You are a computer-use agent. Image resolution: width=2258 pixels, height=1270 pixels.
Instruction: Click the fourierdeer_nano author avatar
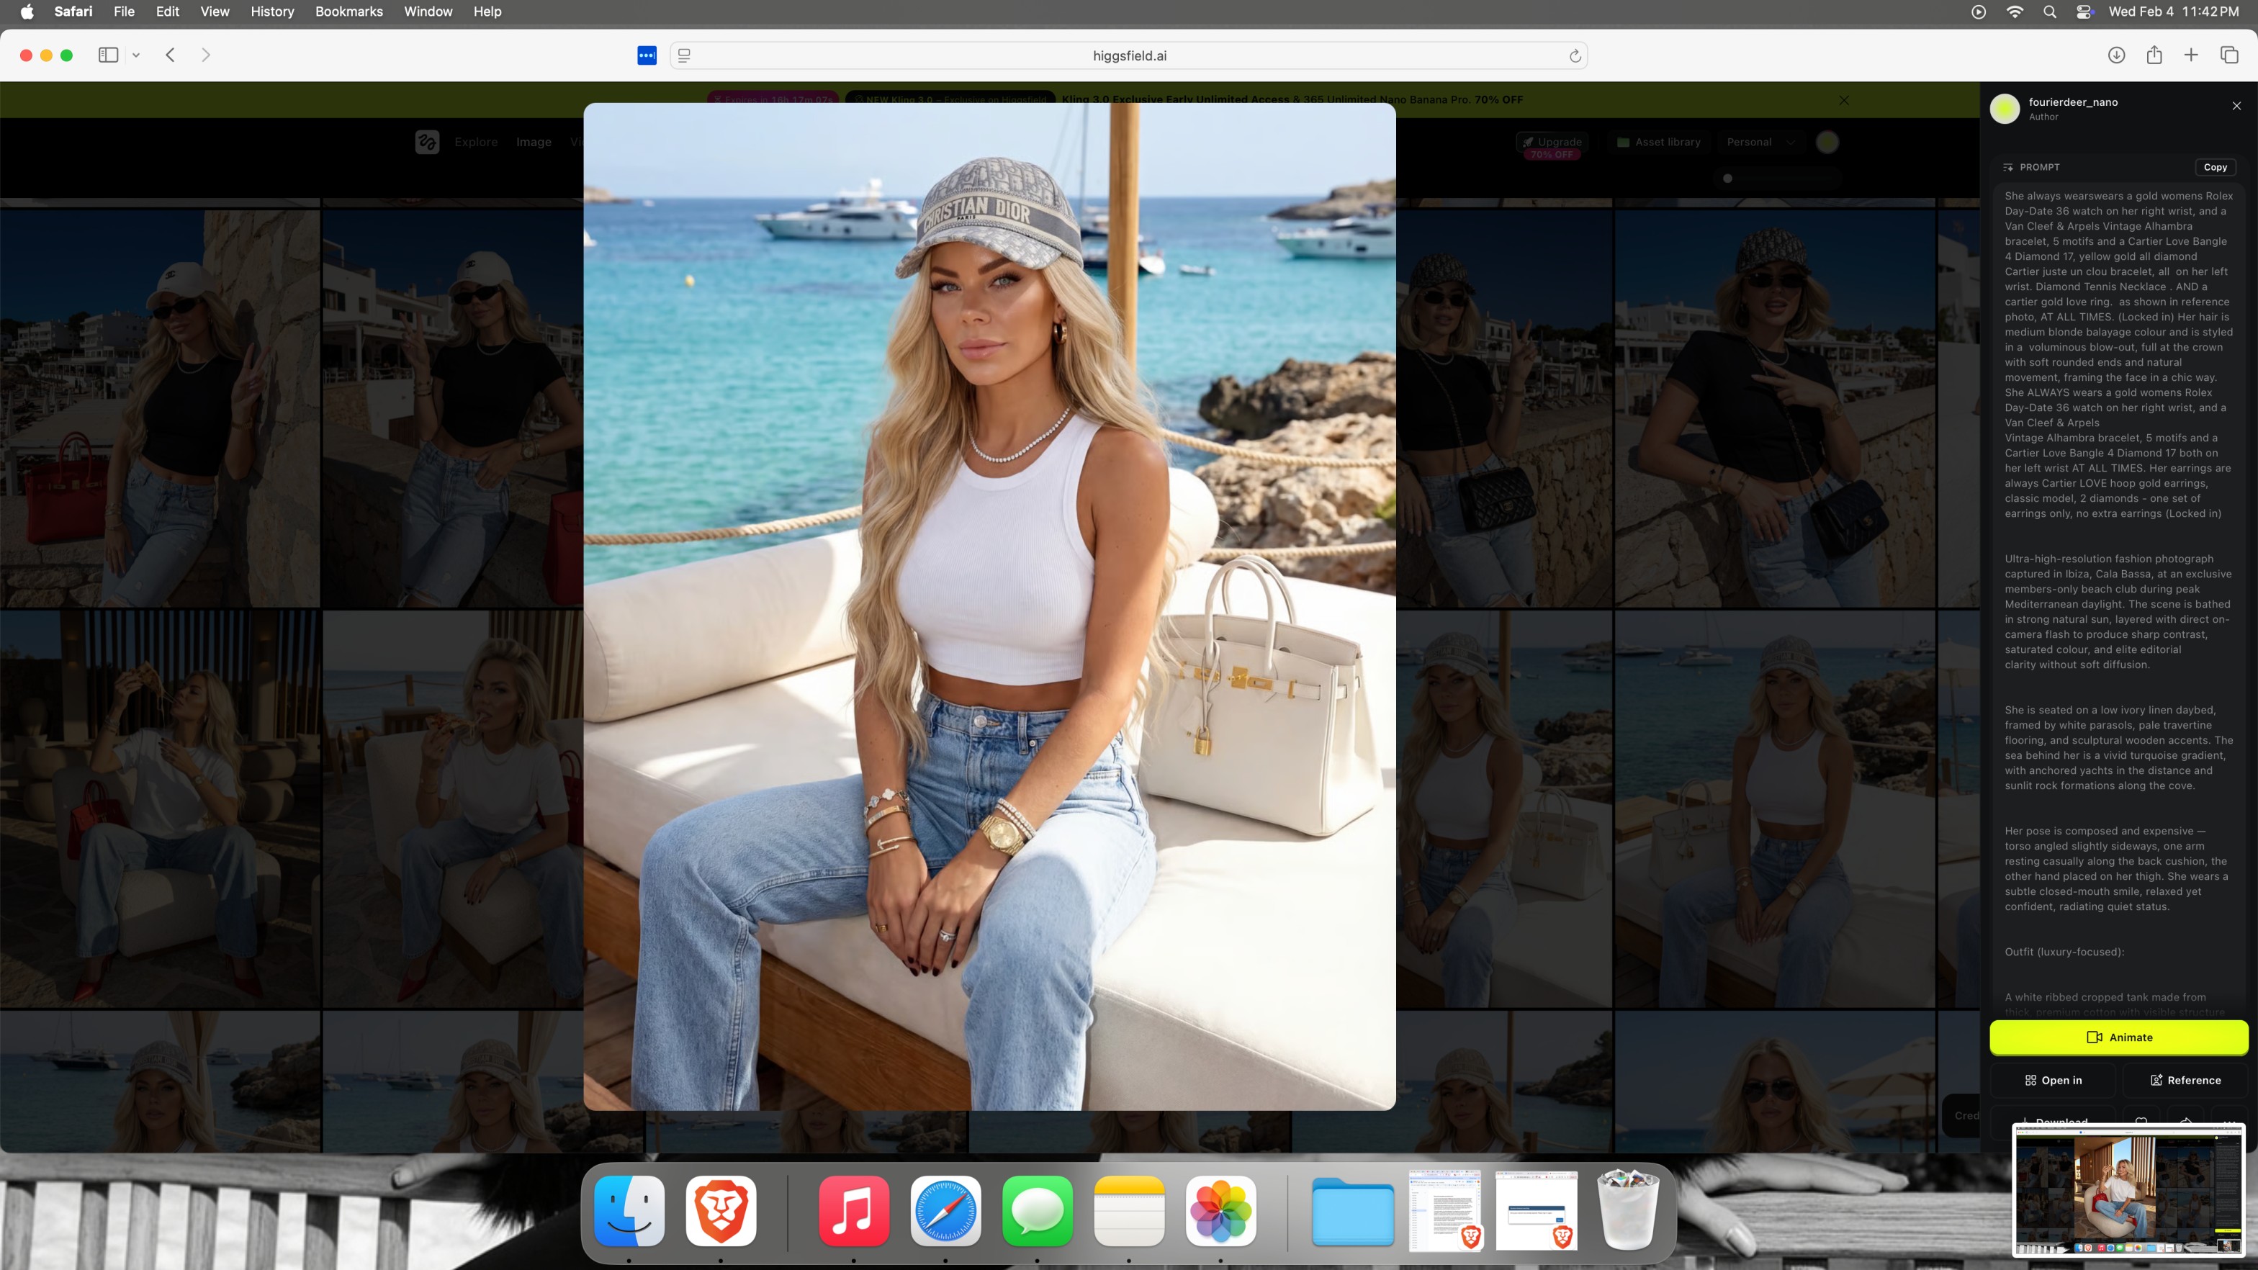[x=2005, y=109]
